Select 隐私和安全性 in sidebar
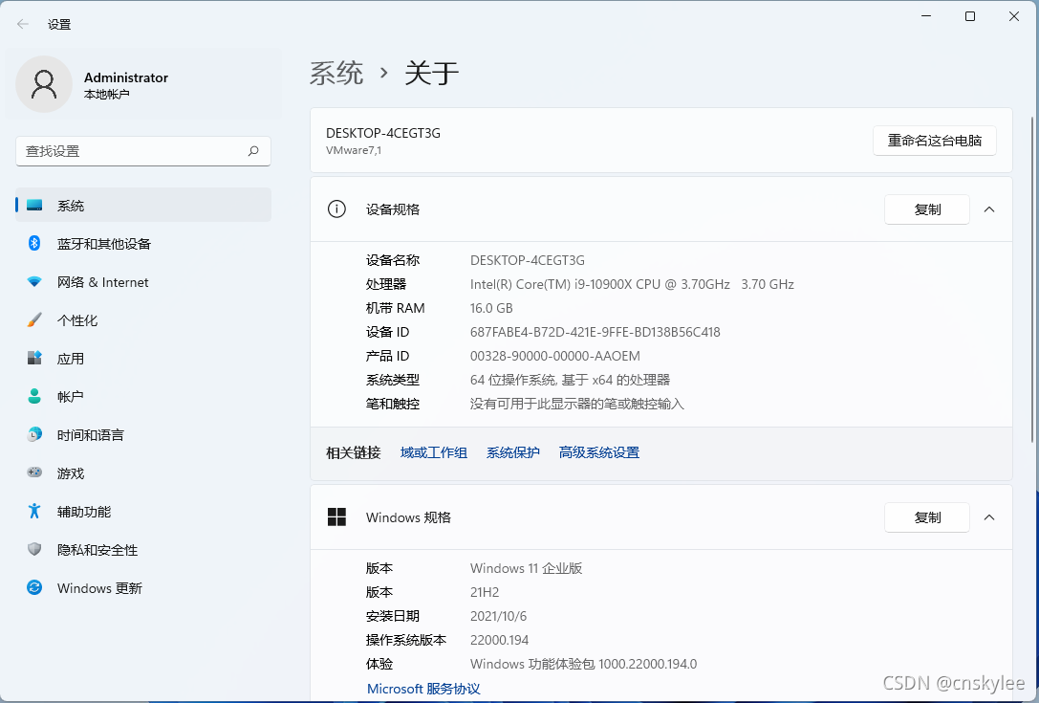This screenshot has height=703, width=1039. click(143, 550)
